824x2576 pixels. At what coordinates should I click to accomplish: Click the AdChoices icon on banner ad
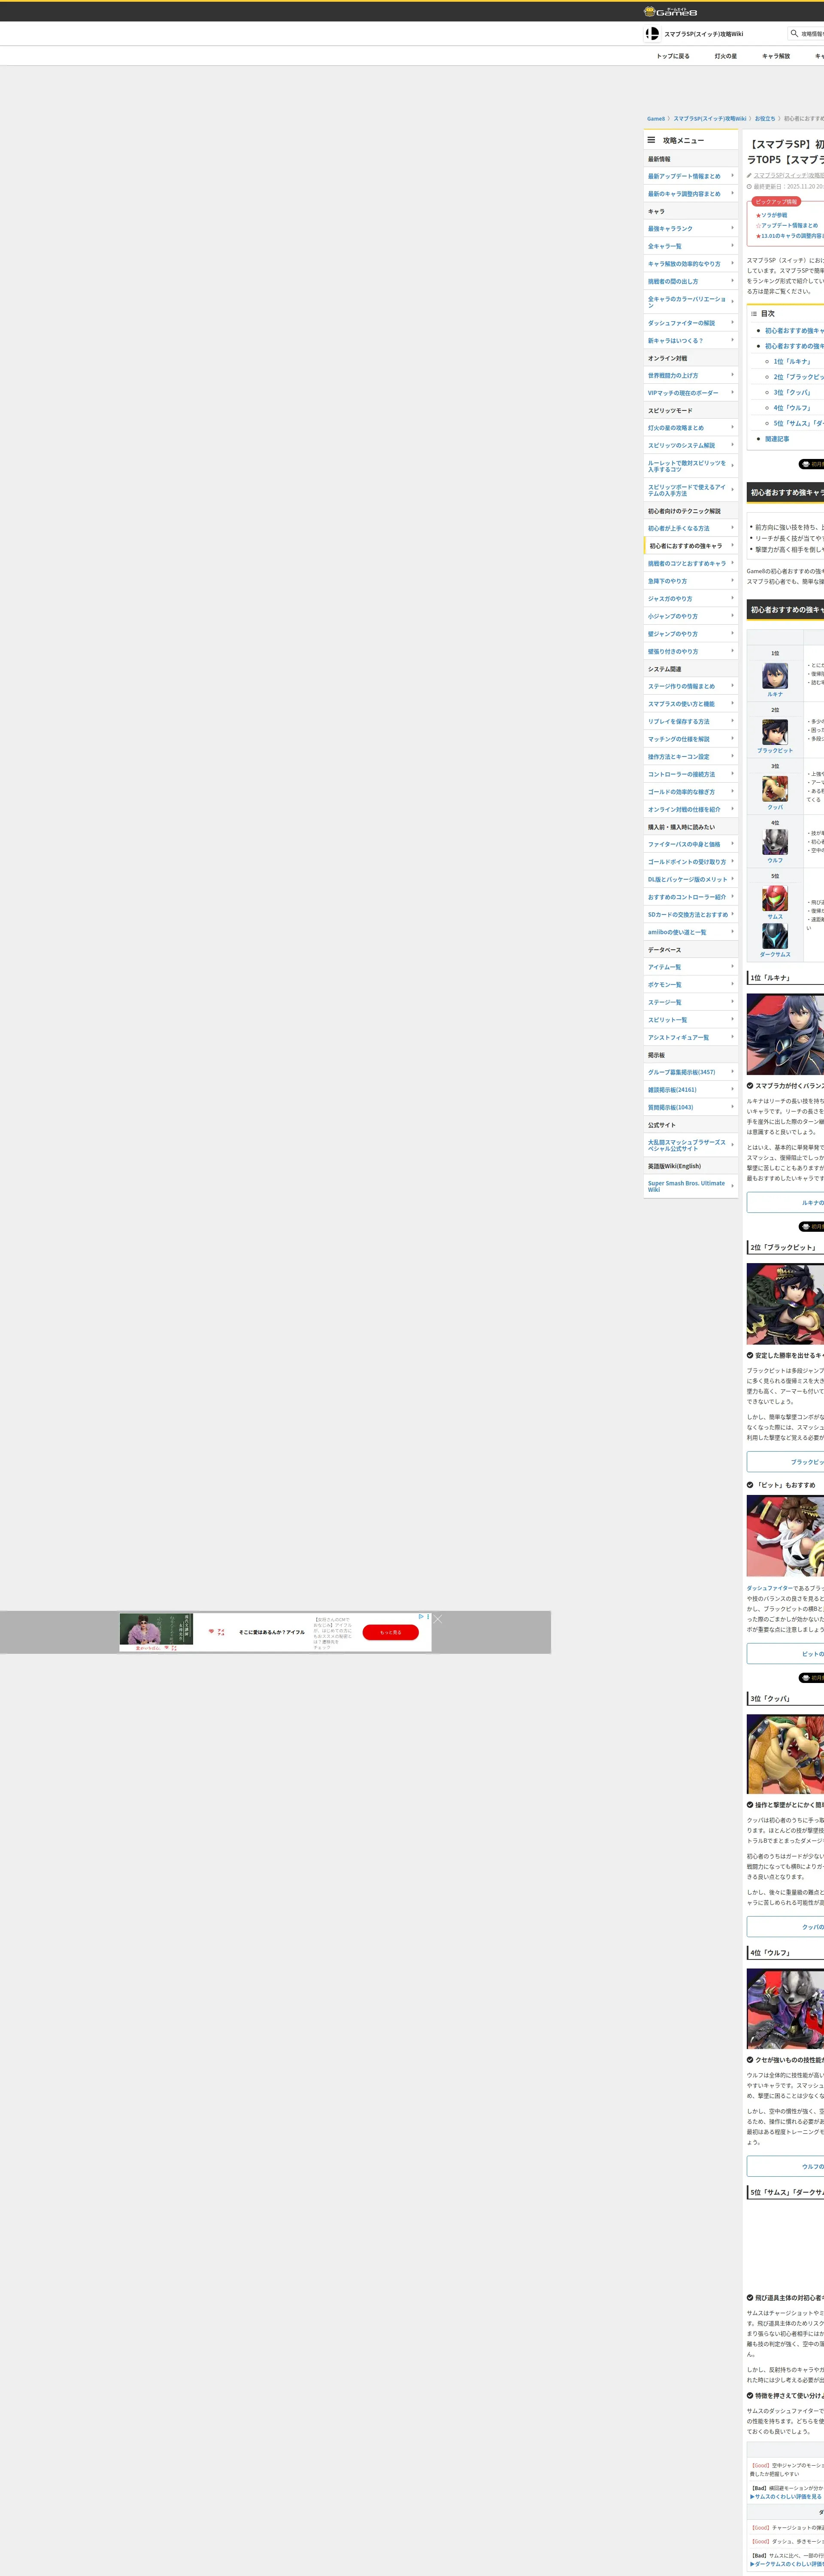click(x=421, y=1616)
